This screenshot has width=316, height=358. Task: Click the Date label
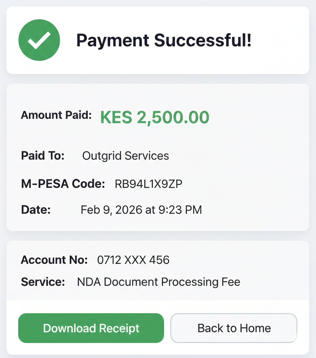tap(36, 210)
